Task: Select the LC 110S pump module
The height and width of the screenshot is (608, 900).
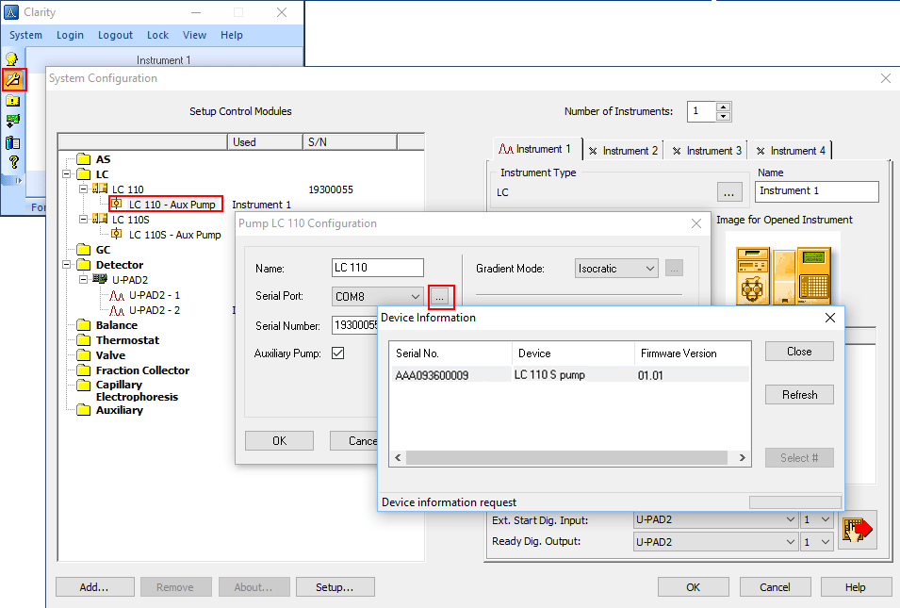Action: (122, 220)
